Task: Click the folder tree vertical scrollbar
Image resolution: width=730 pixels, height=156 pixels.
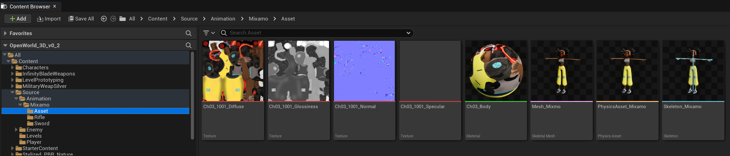Action: coord(192,95)
